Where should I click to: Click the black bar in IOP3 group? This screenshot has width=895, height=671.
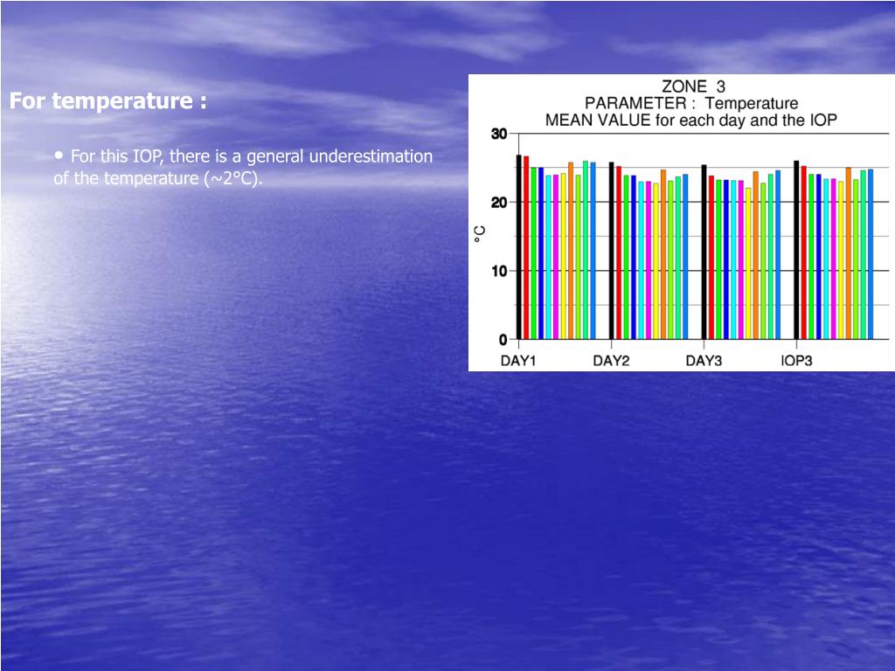click(796, 250)
